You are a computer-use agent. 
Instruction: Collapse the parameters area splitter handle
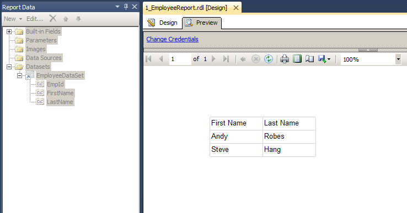[368, 50]
